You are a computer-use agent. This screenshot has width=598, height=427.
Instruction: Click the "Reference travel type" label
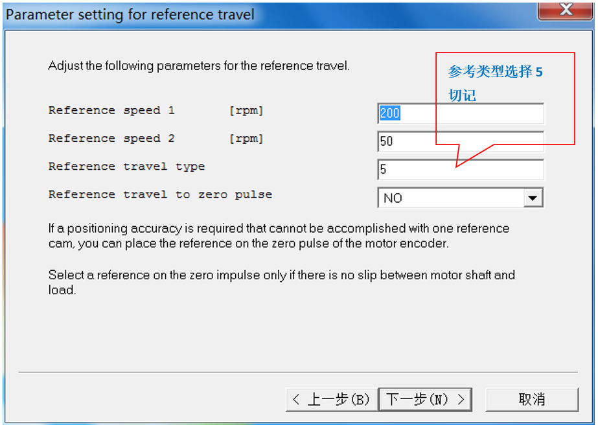pos(126,167)
